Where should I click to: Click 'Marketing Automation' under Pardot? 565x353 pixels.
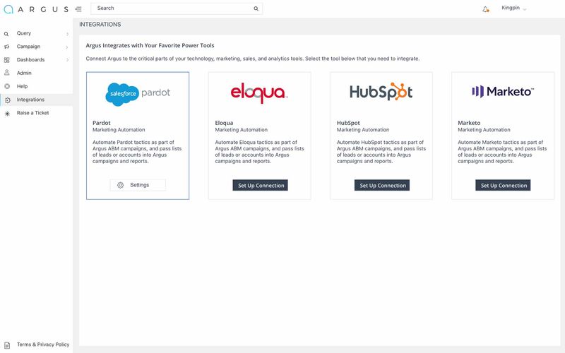pyautogui.click(x=119, y=130)
